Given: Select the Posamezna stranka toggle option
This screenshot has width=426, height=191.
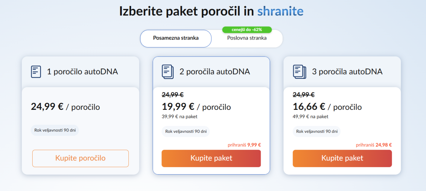Looking at the screenshot, I should click(176, 38).
